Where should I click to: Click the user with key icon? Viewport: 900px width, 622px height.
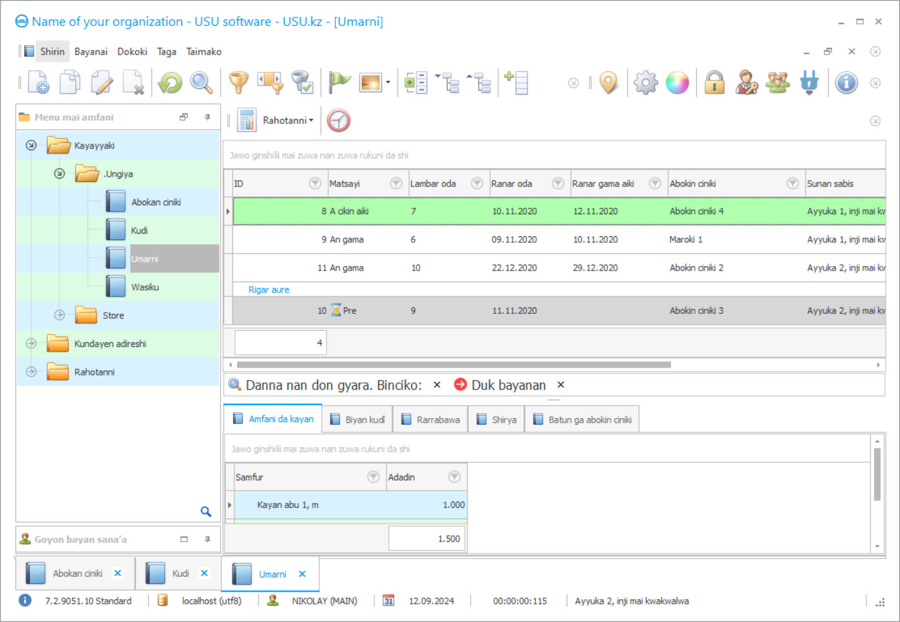click(747, 82)
